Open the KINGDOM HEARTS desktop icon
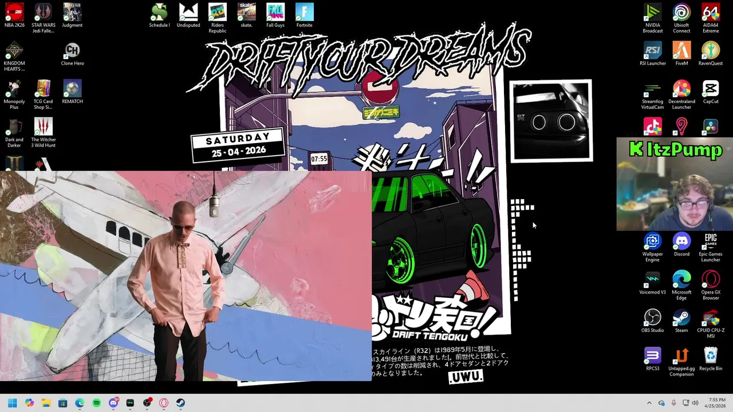Screen dimensions: 733x412 click(14, 56)
